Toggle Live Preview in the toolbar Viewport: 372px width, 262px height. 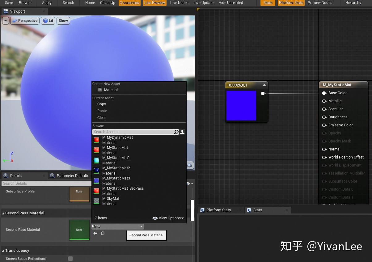(x=154, y=3)
